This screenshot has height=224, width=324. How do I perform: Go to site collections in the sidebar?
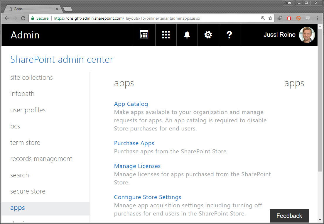click(31, 77)
